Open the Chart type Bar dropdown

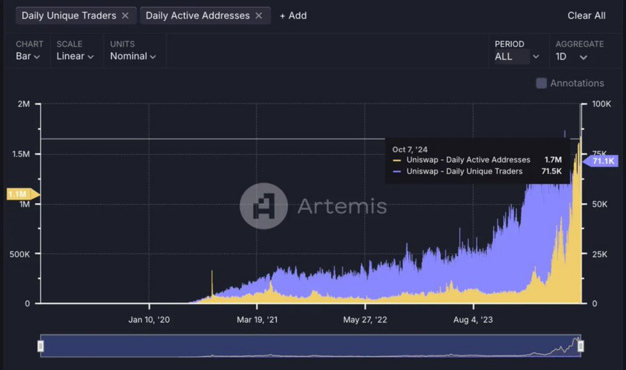[x=28, y=56]
